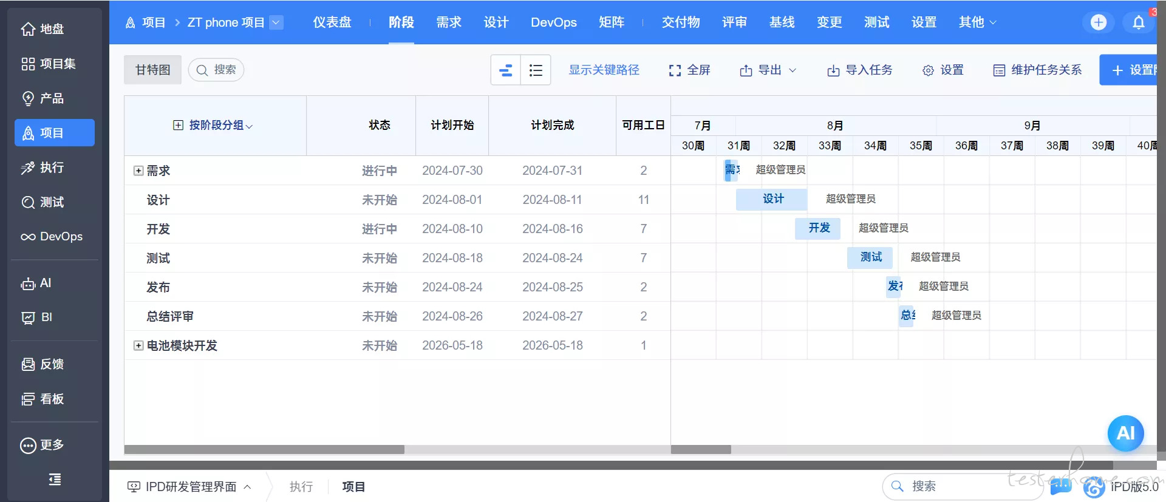The image size is (1166, 502).
Task: Click 全屏 fullscreen
Action: point(689,70)
